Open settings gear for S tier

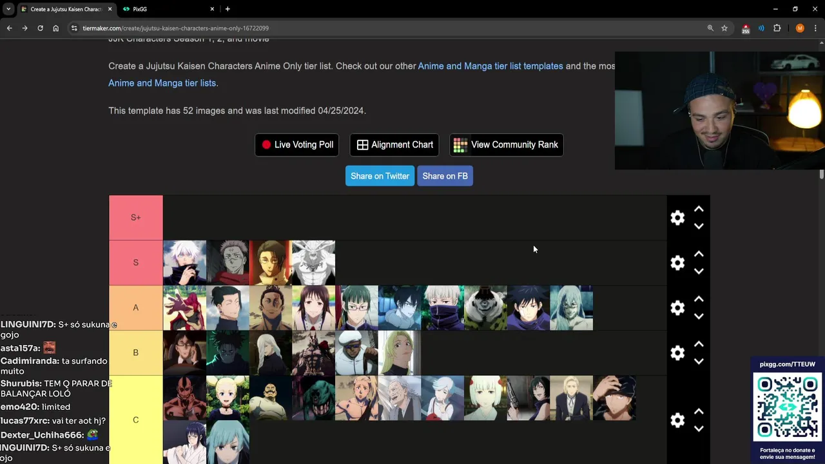(677, 263)
